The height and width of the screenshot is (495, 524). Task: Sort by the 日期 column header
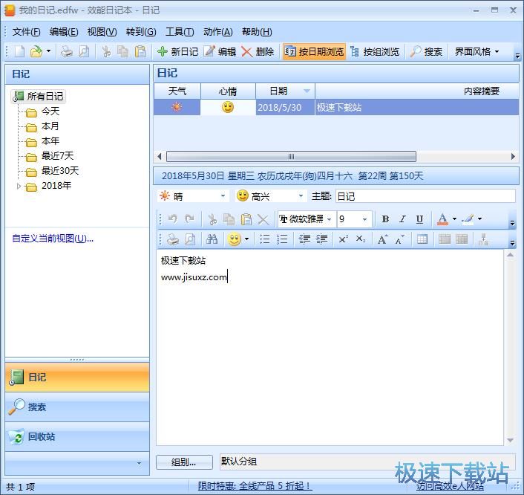point(286,91)
